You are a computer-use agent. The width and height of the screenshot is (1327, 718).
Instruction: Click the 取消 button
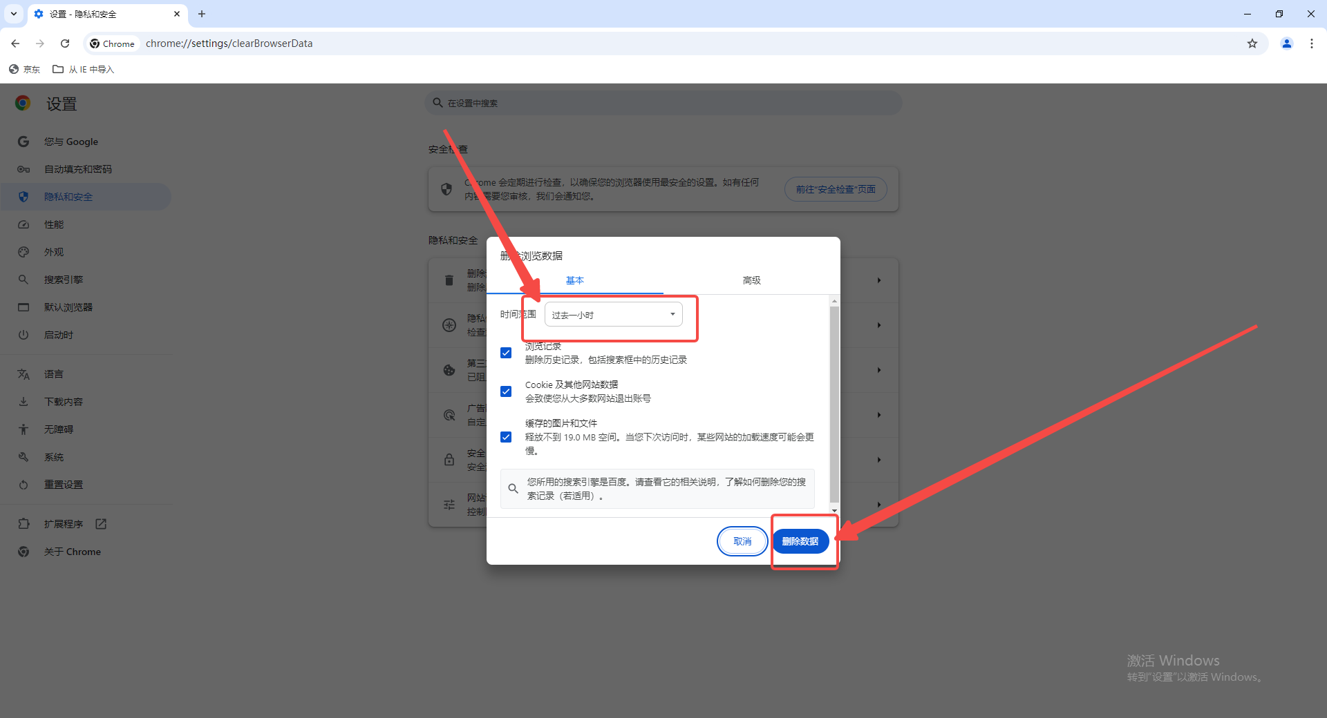point(742,541)
